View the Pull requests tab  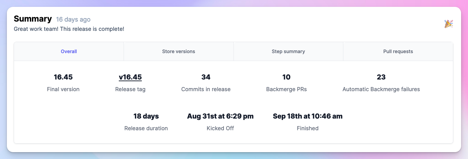[x=398, y=51]
